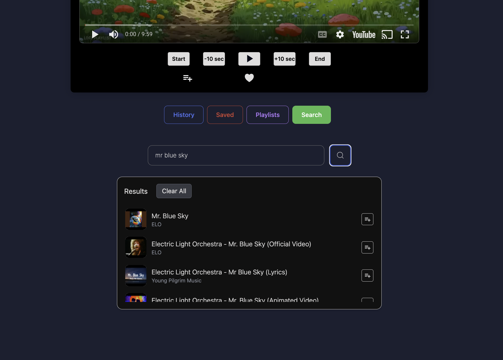Open the Saved tab
This screenshot has height=360, width=503.
[x=225, y=115]
